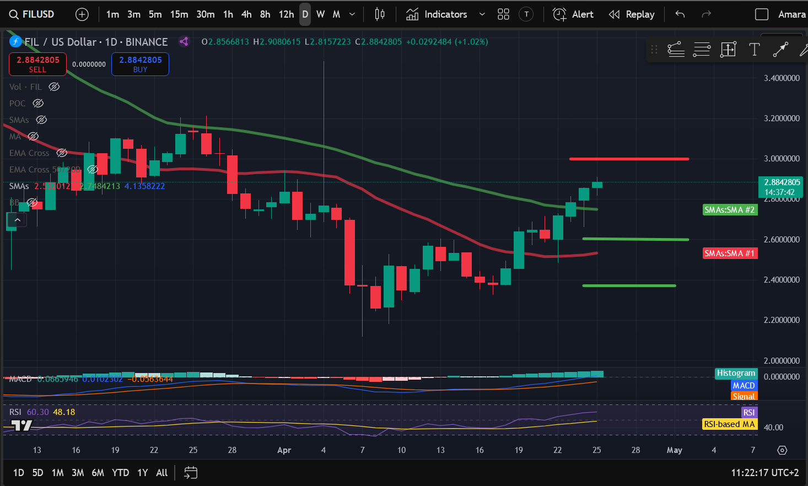Open the candlestick chart style selector
The image size is (808, 486).
point(380,14)
